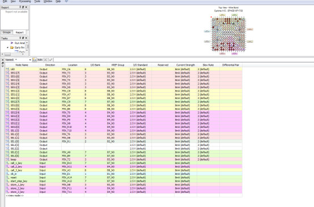Click the cancel edit X button
Screen dimensions: 314x207
click(45, 60)
